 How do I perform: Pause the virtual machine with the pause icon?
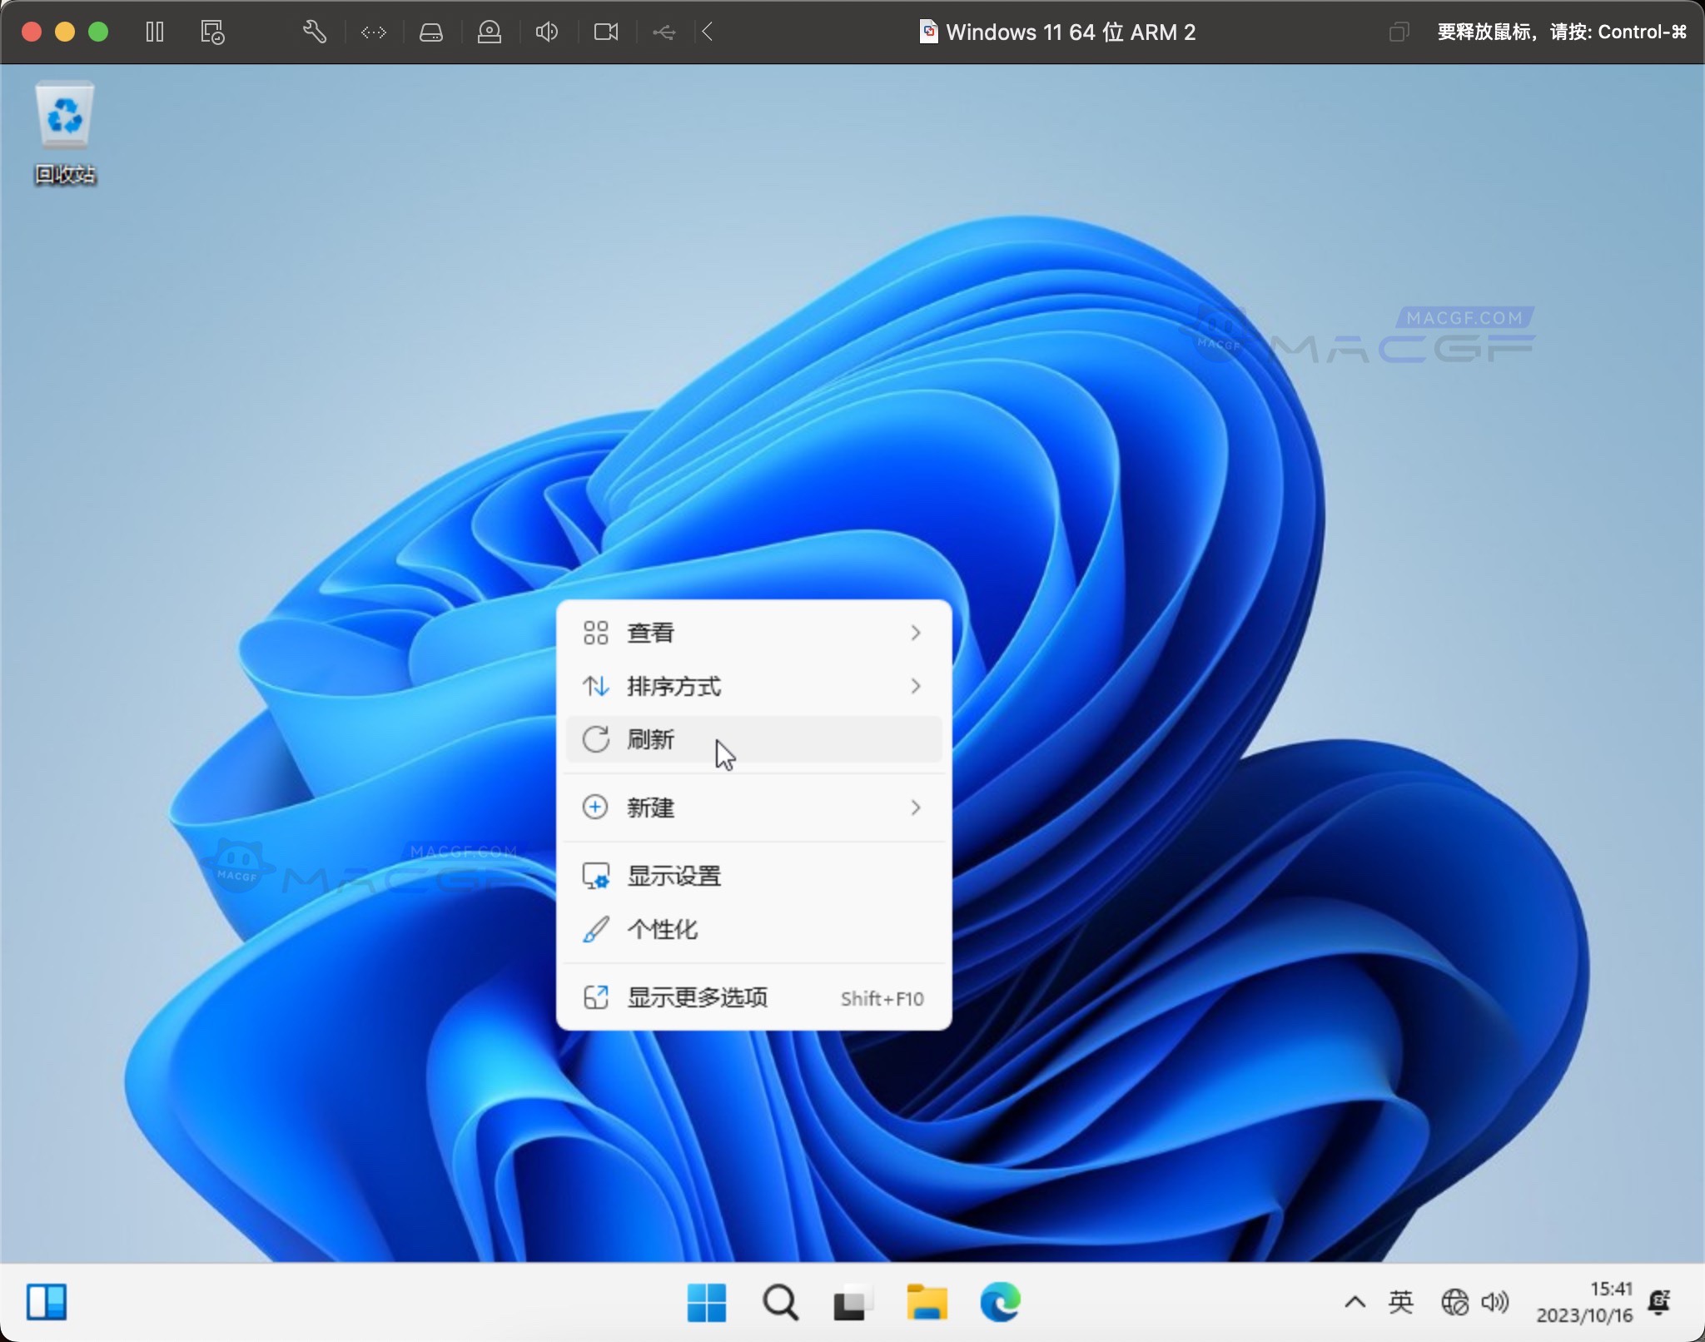point(155,32)
